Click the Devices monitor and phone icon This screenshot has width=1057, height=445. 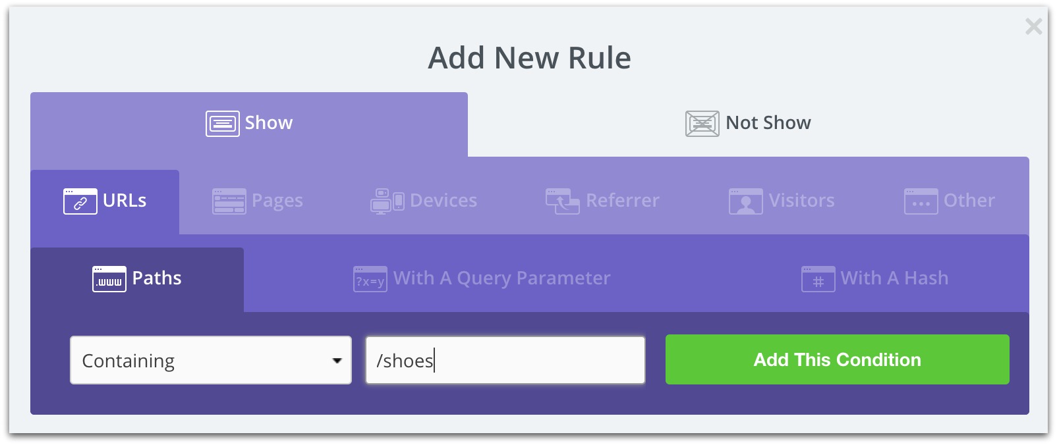[x=387, y=201]
